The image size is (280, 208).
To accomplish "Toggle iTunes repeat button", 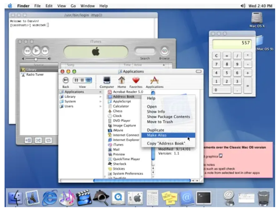I will 48,140.
